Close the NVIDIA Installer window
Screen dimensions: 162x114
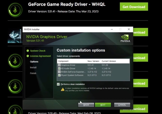tap(129, 29)
